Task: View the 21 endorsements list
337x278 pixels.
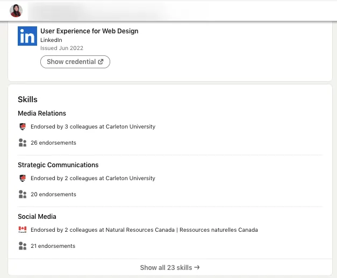Action: tap(53, 246)
